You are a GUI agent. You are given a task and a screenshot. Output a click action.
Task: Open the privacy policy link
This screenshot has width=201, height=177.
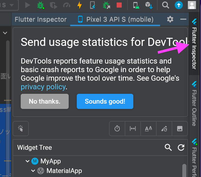43,87
